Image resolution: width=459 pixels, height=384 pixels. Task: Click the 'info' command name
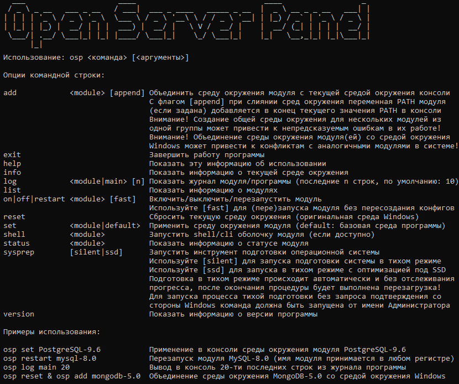coord(12,172)
